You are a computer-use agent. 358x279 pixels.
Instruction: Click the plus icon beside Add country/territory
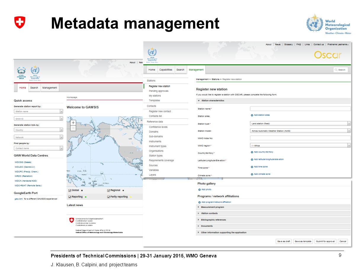252,152
